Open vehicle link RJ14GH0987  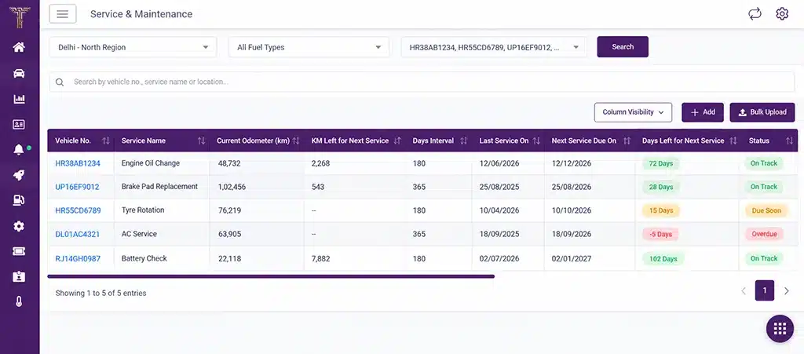(78, 259)
